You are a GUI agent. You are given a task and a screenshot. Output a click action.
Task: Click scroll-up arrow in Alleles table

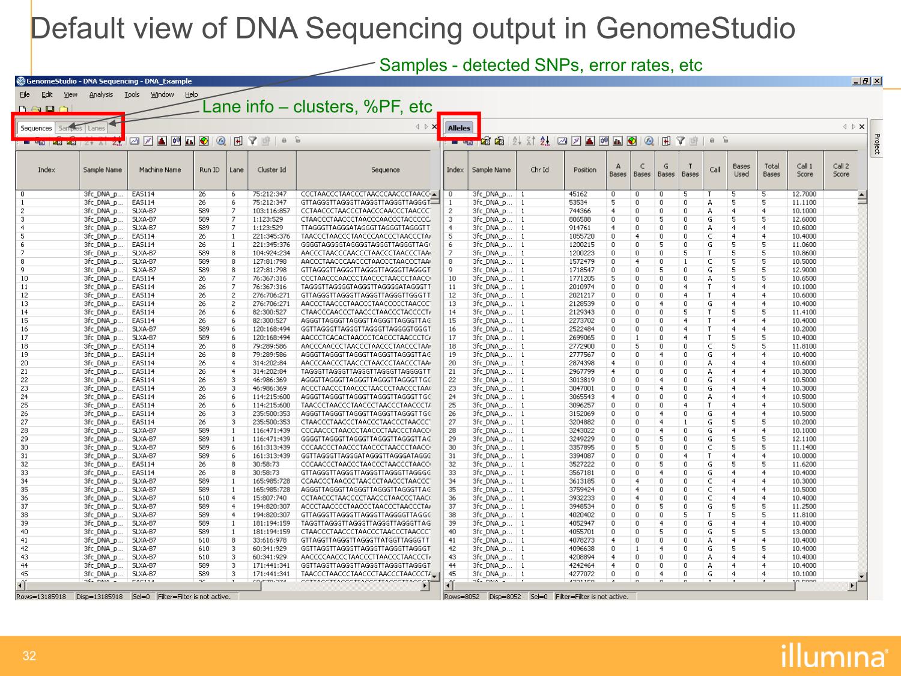point(863,195)
